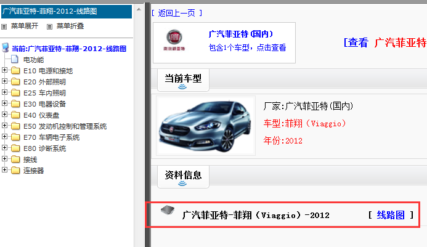Open the 当前车型 tab
Viewport: 427px width, 247px height.
point(183,80)
